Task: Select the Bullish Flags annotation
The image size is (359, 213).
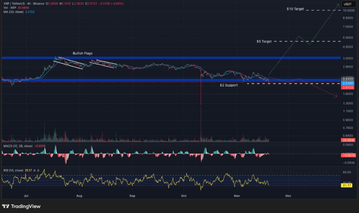Action: [83, 53]
